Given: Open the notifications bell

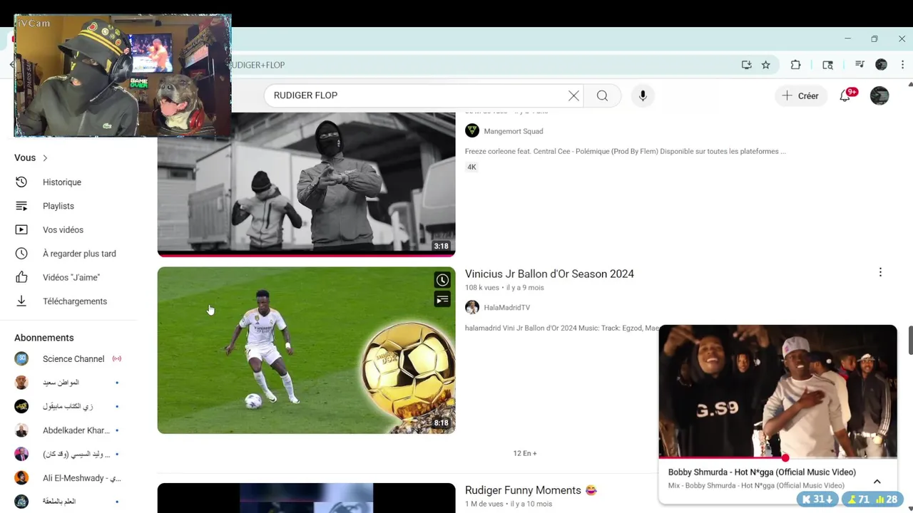Looking at the screenshot, I should (845, 95).
